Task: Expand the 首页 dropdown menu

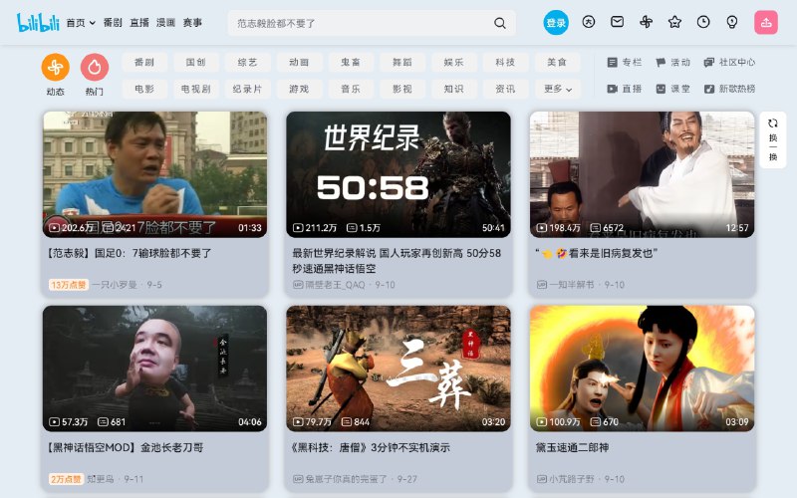Action: (81, 22)
